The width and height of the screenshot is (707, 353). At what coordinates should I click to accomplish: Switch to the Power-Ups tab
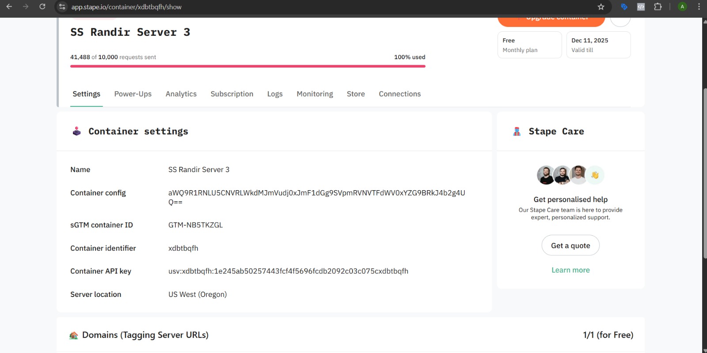[x=133, y=94]
